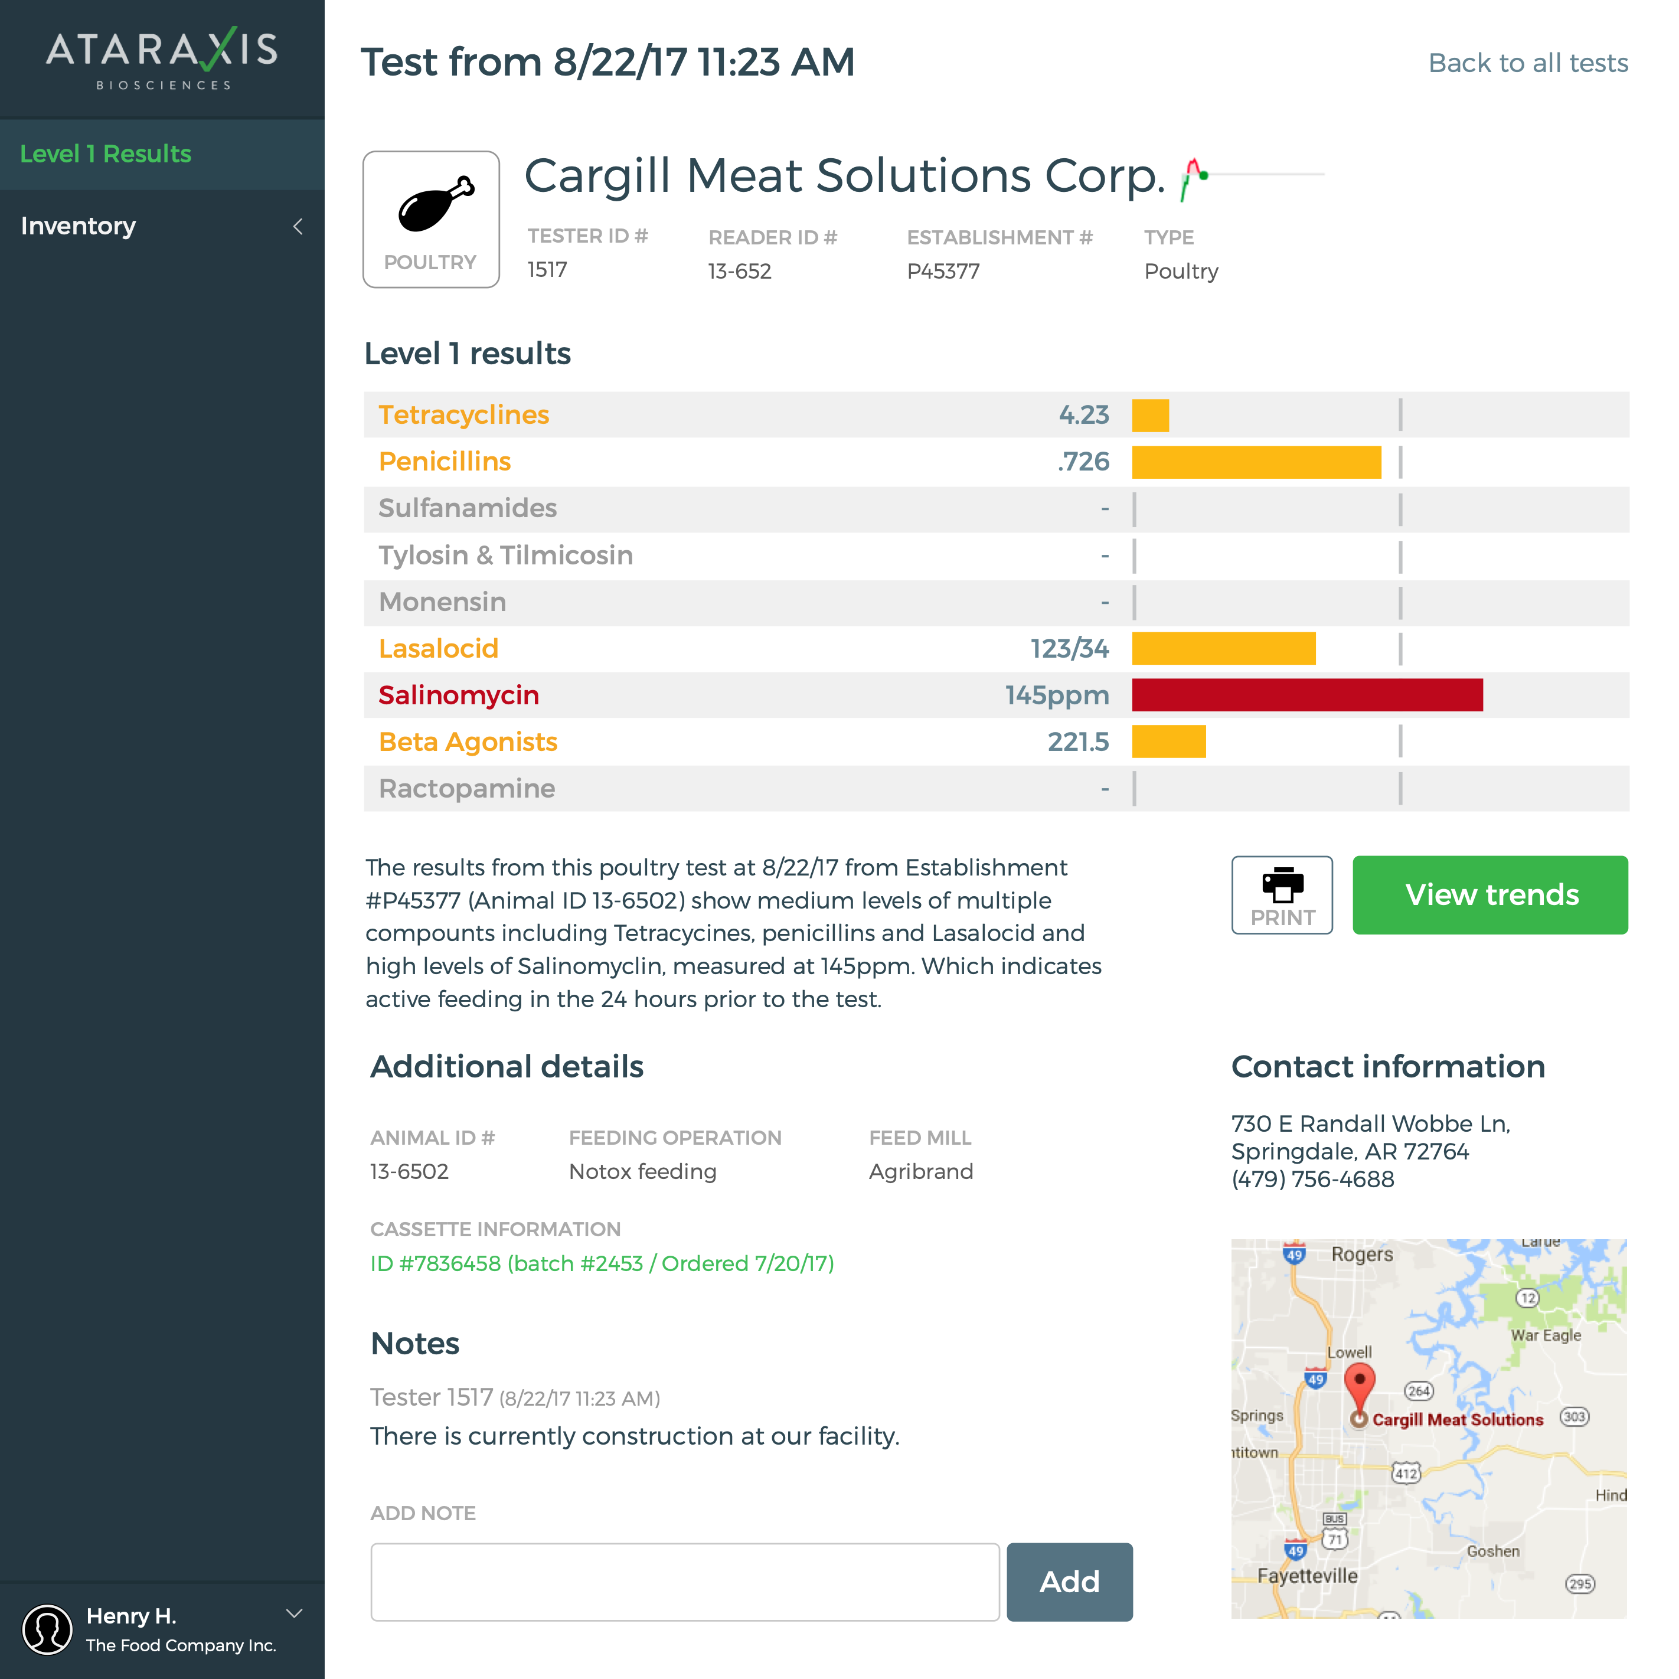Select the Beta Agonists row label
Screen dimensions: 1679x1679
point(468,742)
